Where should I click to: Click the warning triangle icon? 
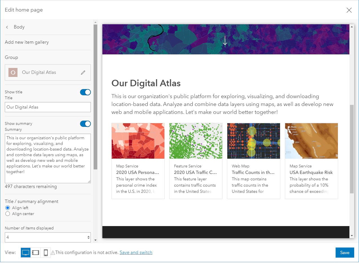tap(53, 253)
